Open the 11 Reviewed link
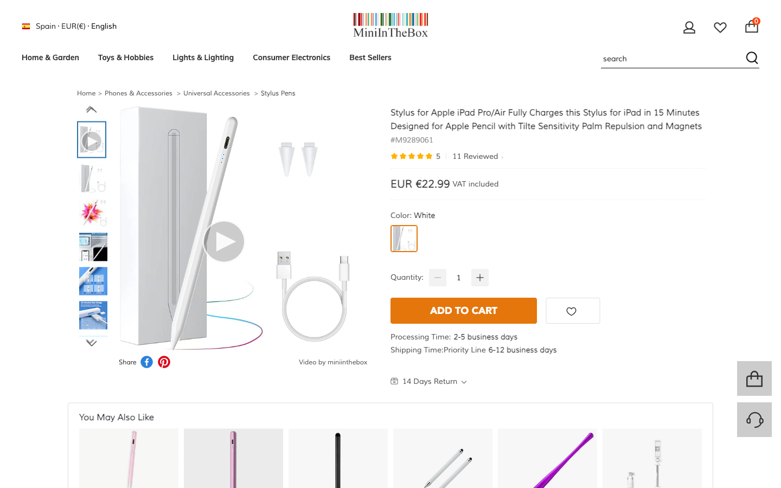 point(476,156)
